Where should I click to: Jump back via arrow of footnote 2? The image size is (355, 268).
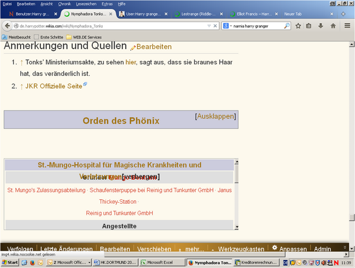click(x=22, y=87)
